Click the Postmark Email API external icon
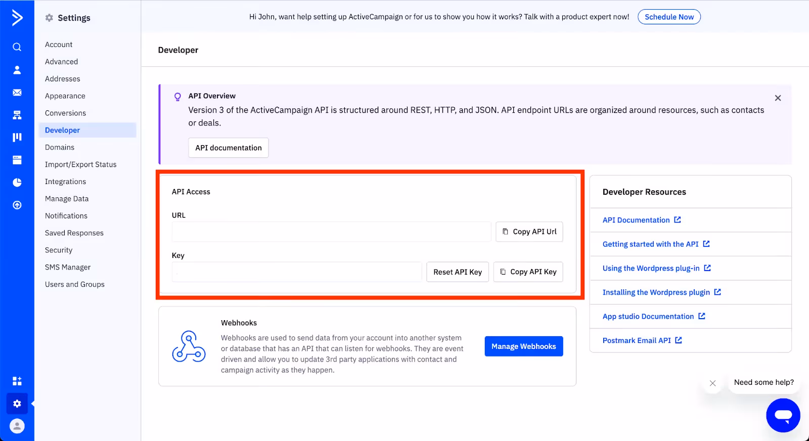The image size is (809, 441). 679,340
